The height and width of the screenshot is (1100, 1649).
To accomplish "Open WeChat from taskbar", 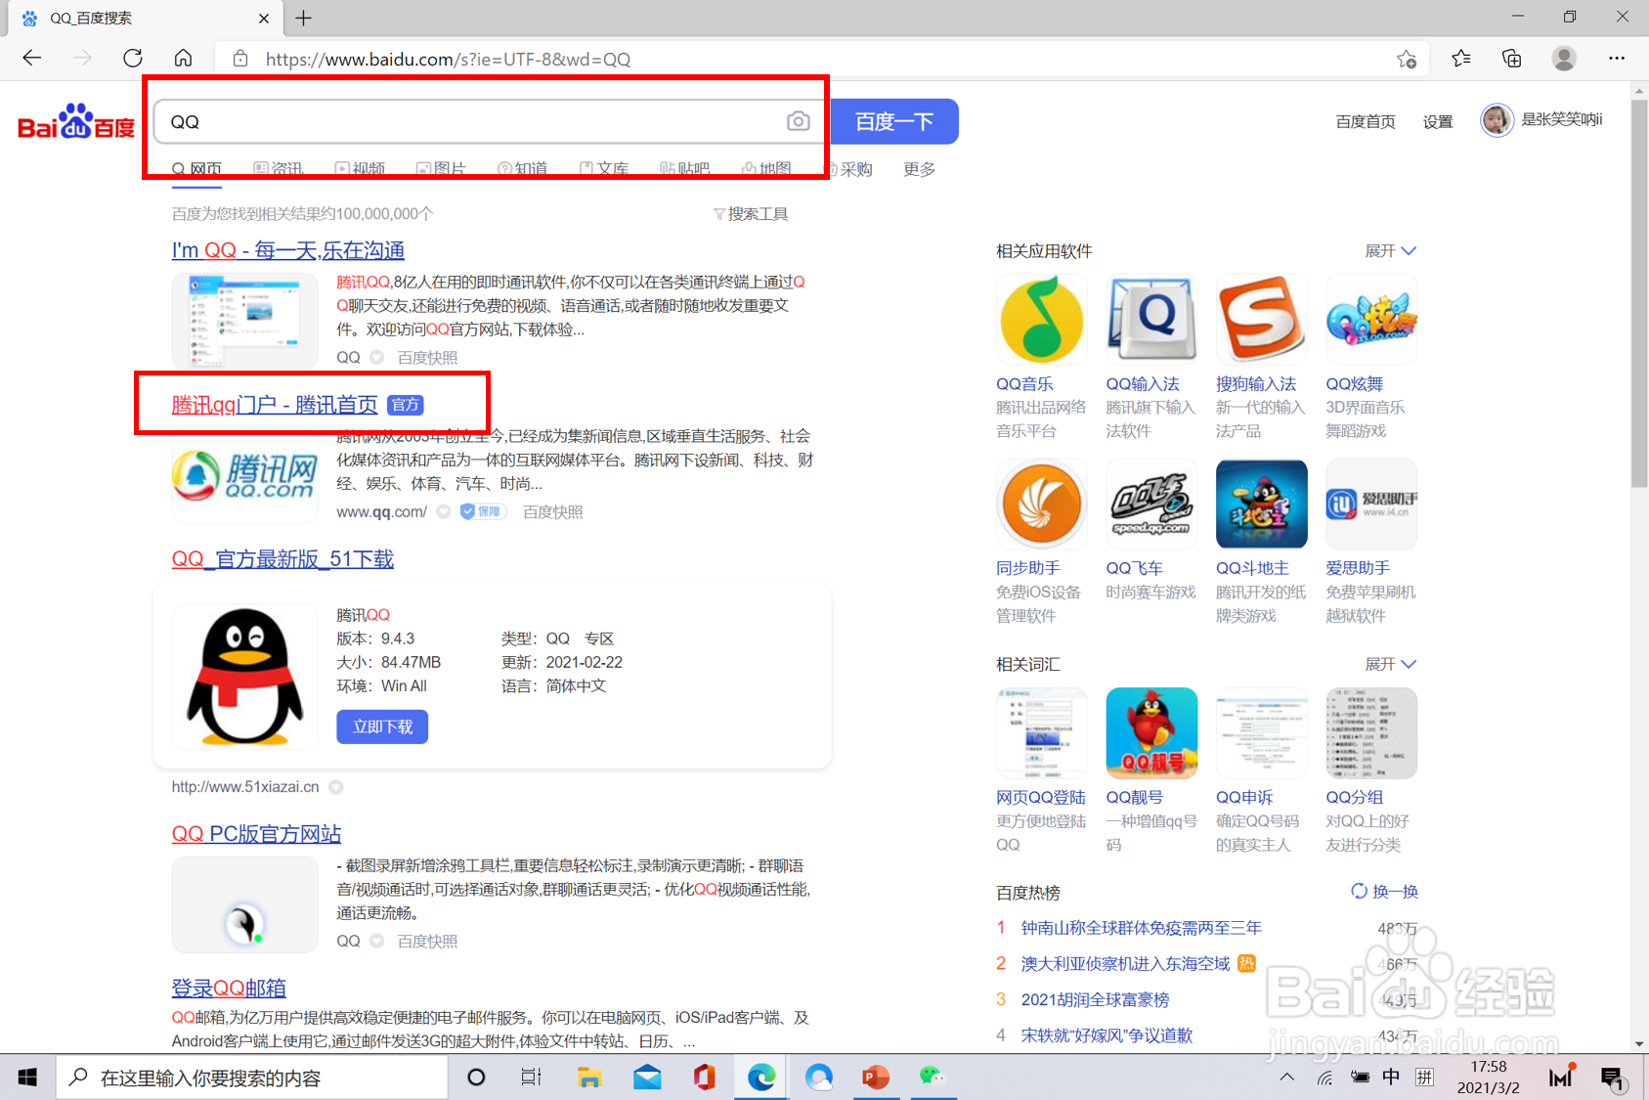I will [933, 1078].
